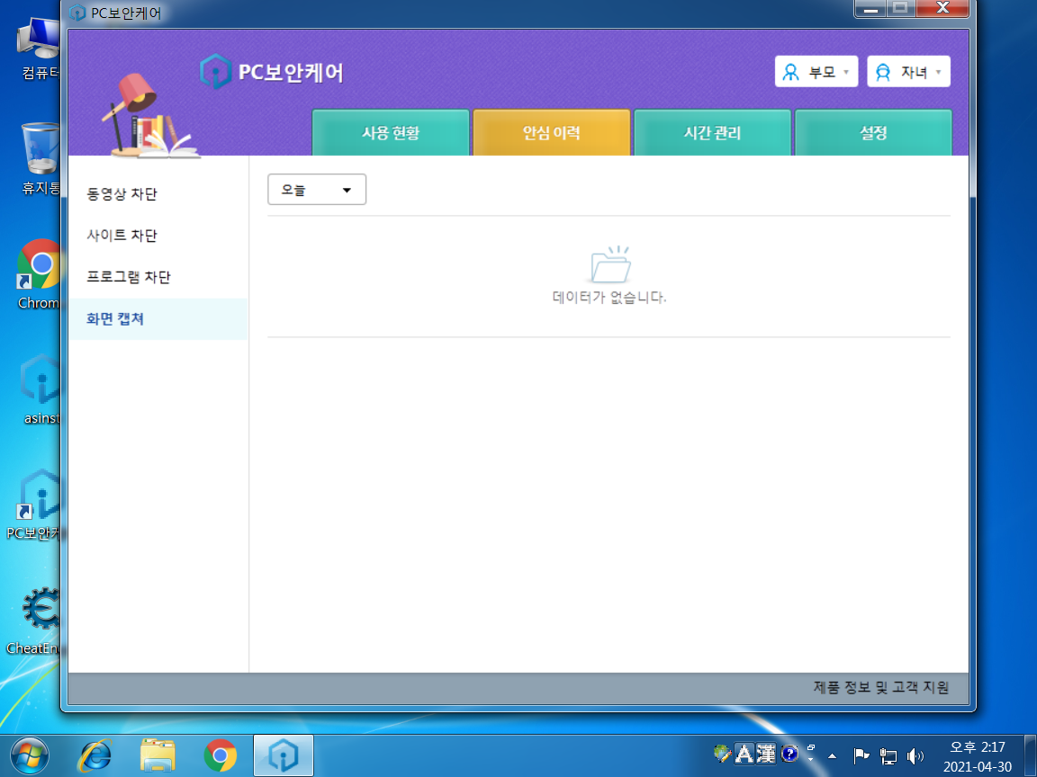
Task: Select the Chrome desktop shortcut
Action: pyautogui.click(x=39, y=274)
